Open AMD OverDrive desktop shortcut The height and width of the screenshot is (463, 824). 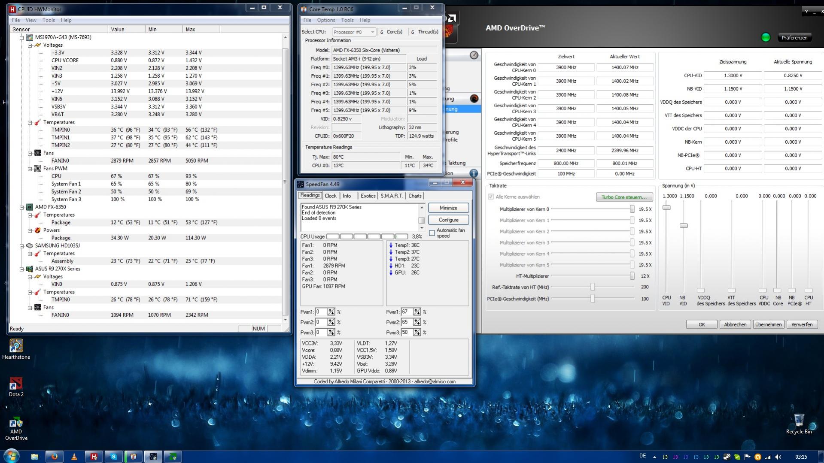pyautogui.click(x=16, y=428)
